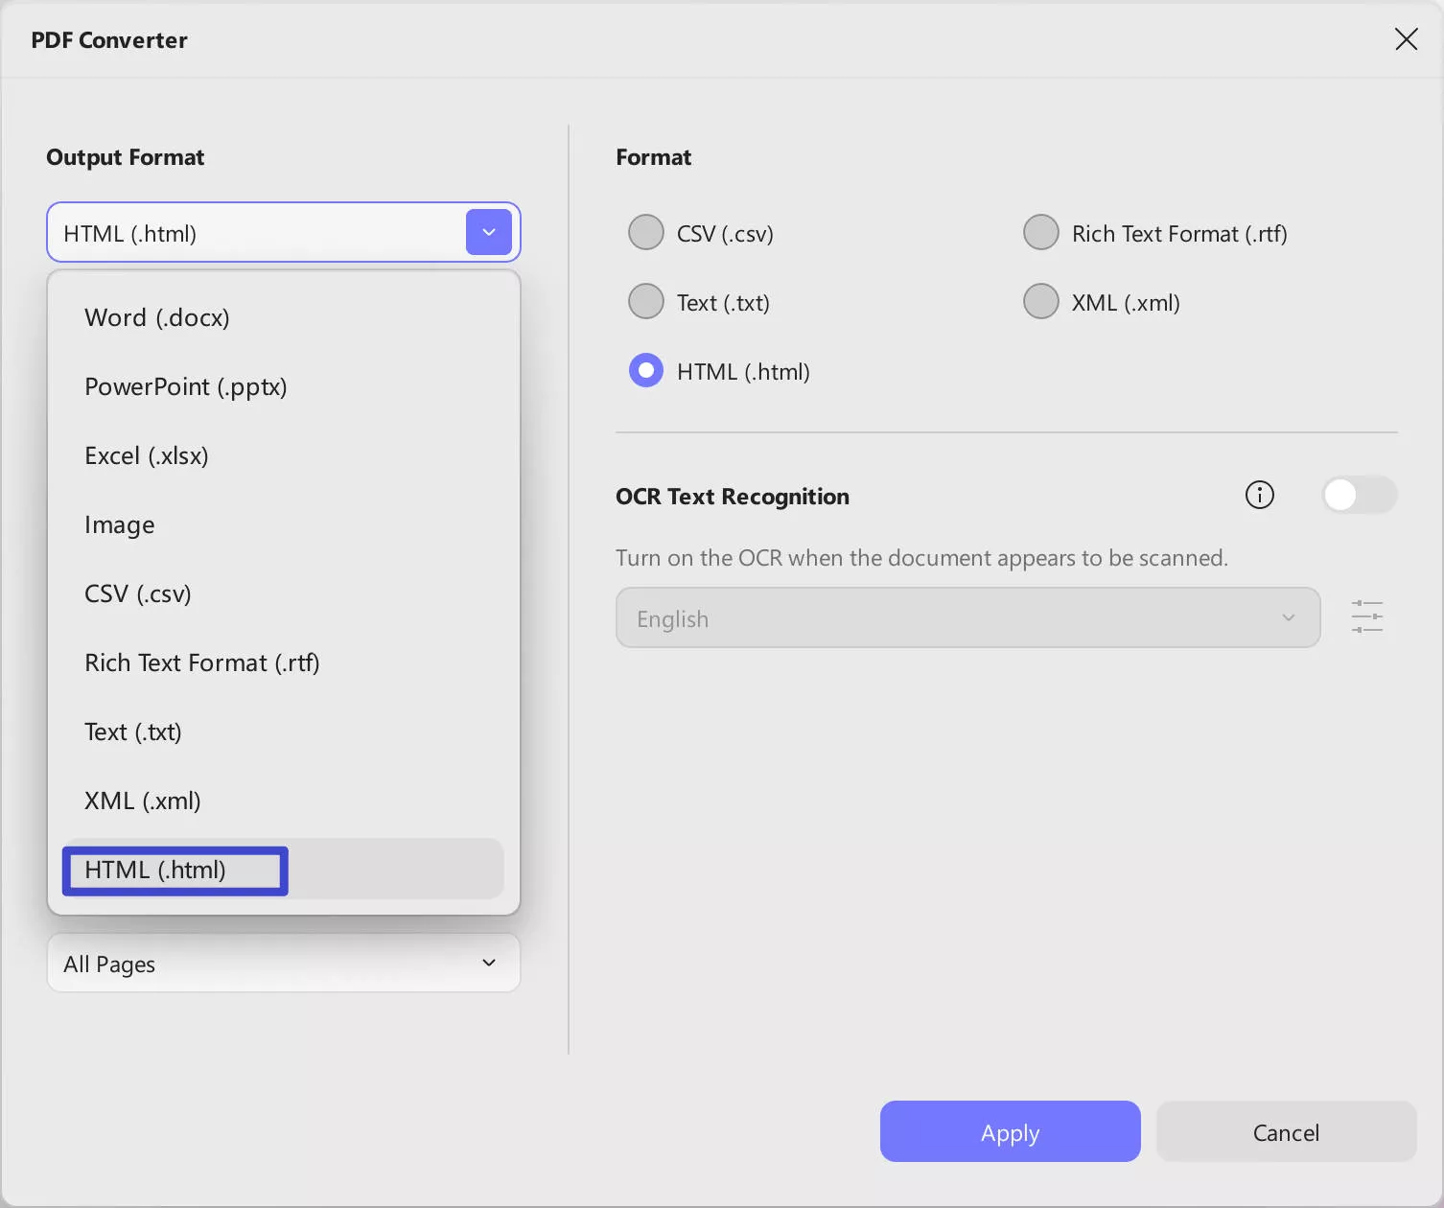
Task: Click the Cancel button
Action: 1286,1131
